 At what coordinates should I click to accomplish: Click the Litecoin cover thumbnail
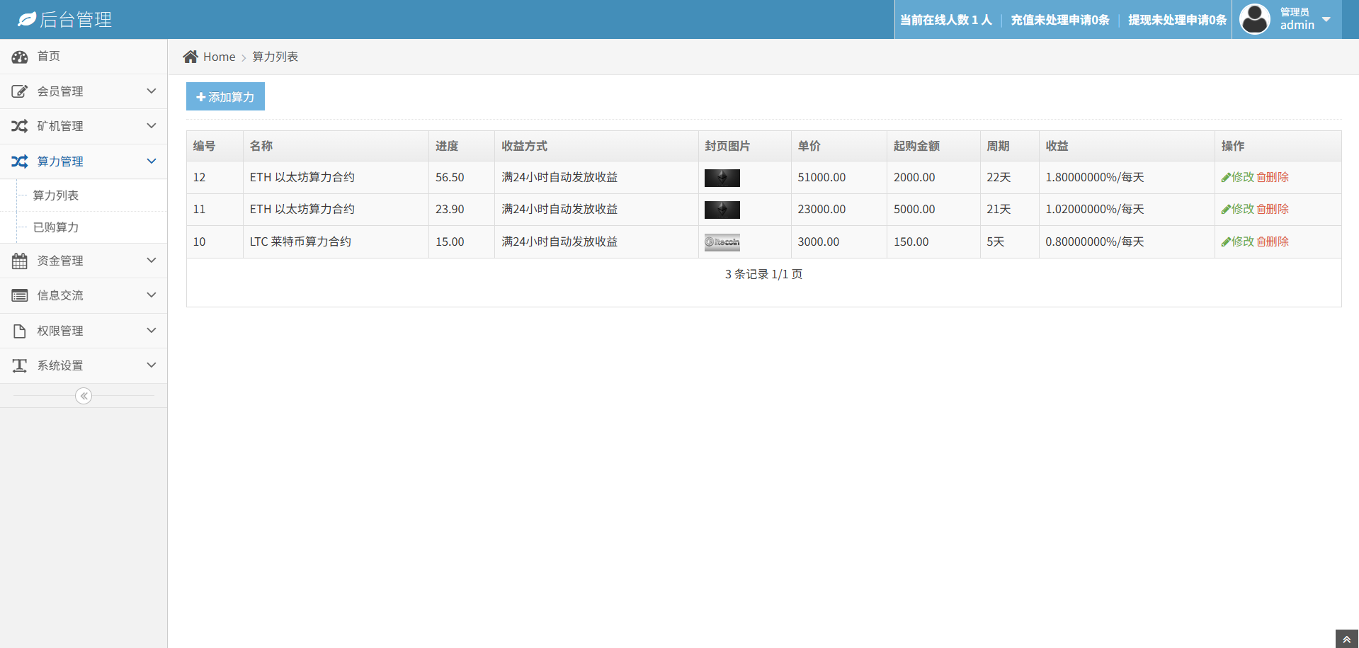722,242
